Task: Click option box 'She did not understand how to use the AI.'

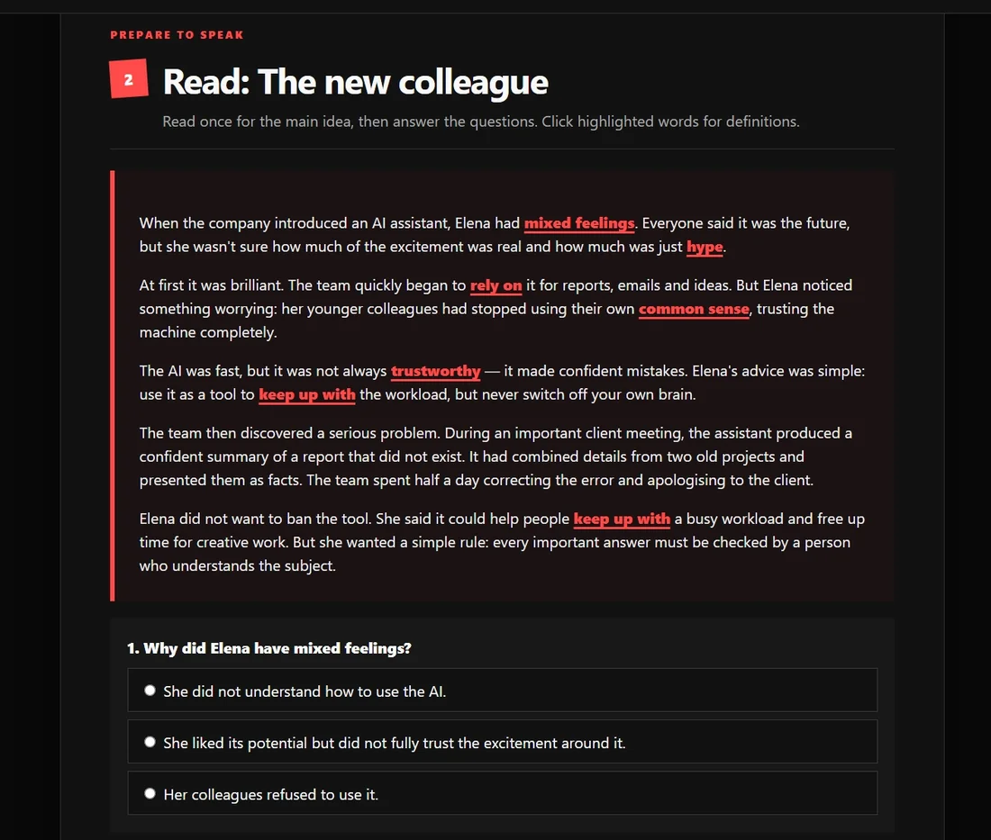Action: [503, 691]
